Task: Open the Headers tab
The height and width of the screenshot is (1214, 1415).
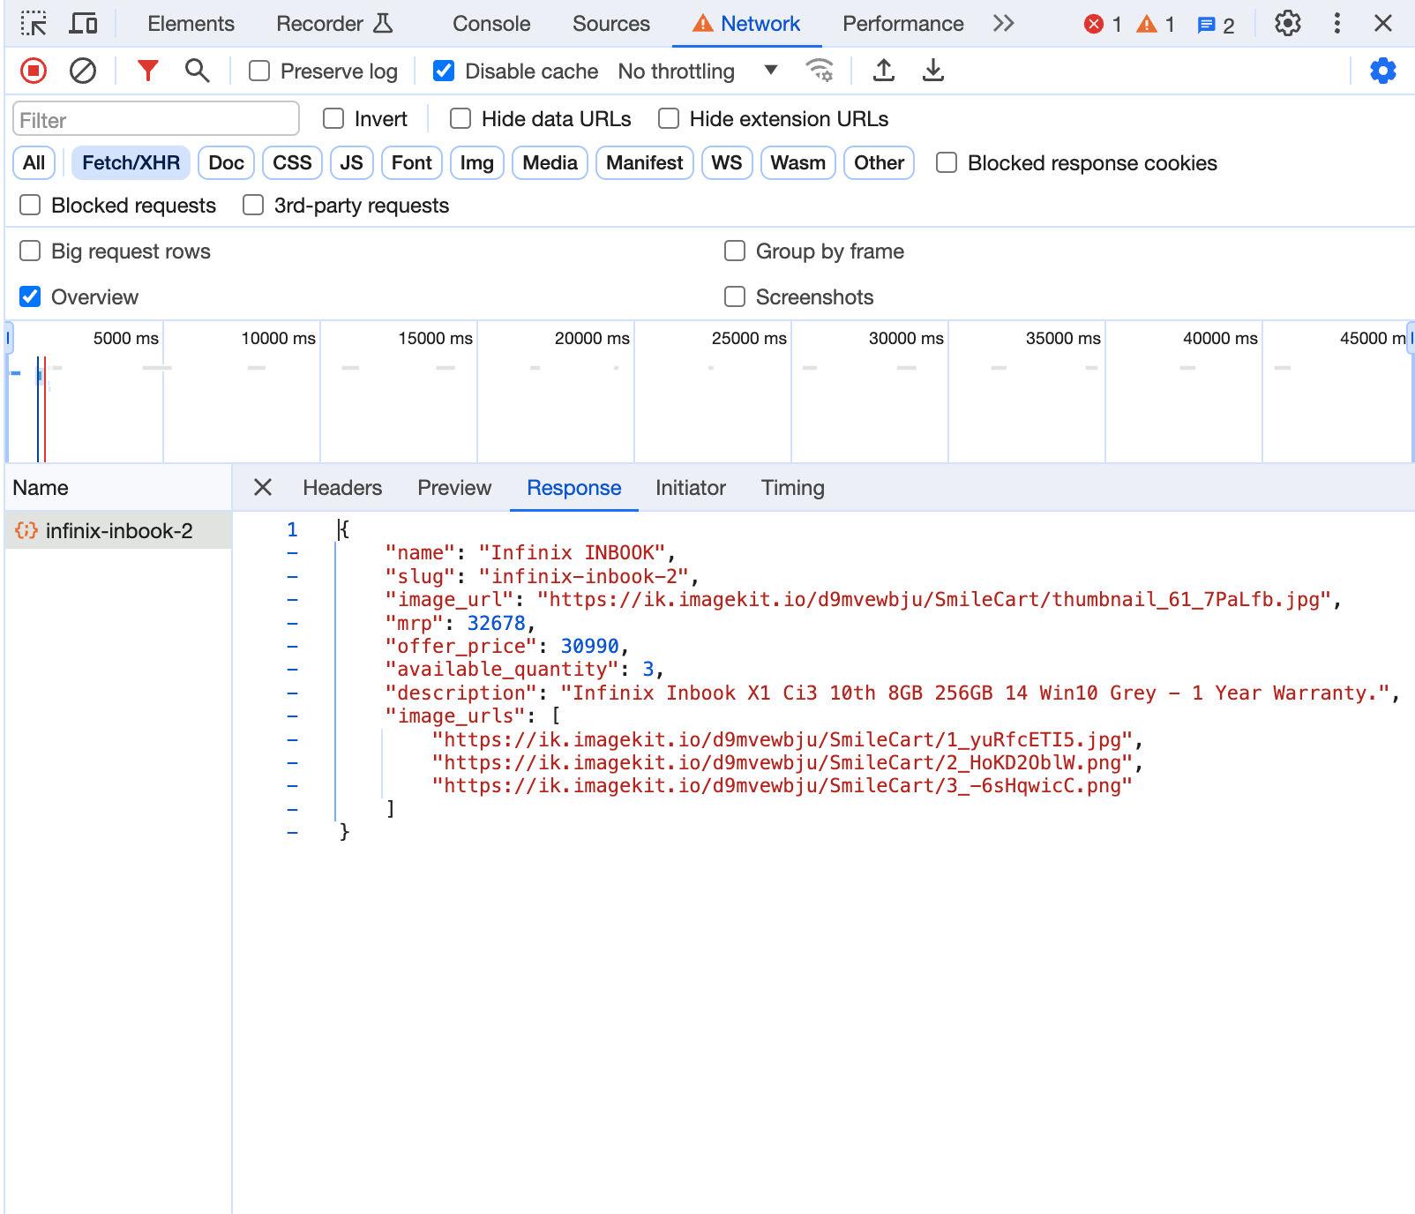Action: point(342,488)
